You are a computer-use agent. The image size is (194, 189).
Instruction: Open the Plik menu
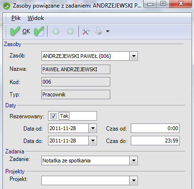click(16, 18)
